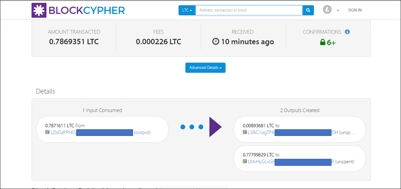Image resolution: width=401 pixels, height=189 pixels.
Task: Select the fees value 0.000226 LTC
Action: point(158,42)
